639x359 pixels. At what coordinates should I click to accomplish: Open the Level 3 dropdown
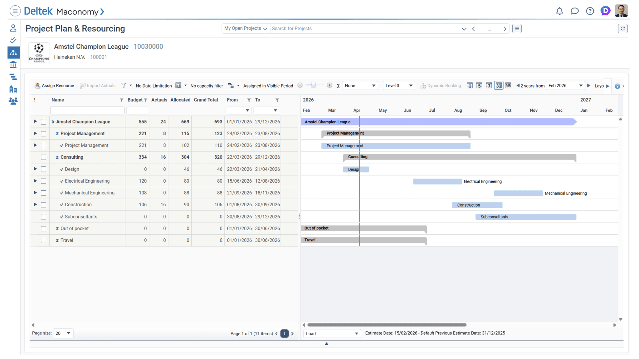click(398, 85)
